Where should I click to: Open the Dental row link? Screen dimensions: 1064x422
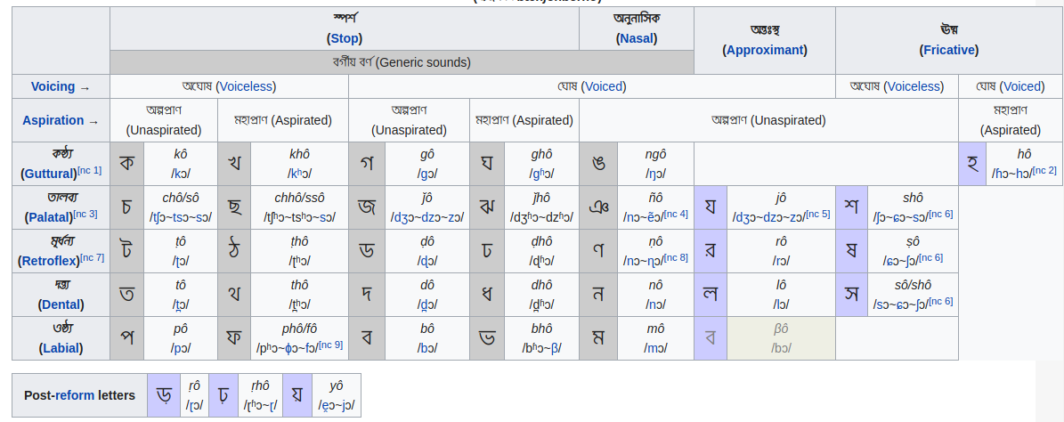61,304
